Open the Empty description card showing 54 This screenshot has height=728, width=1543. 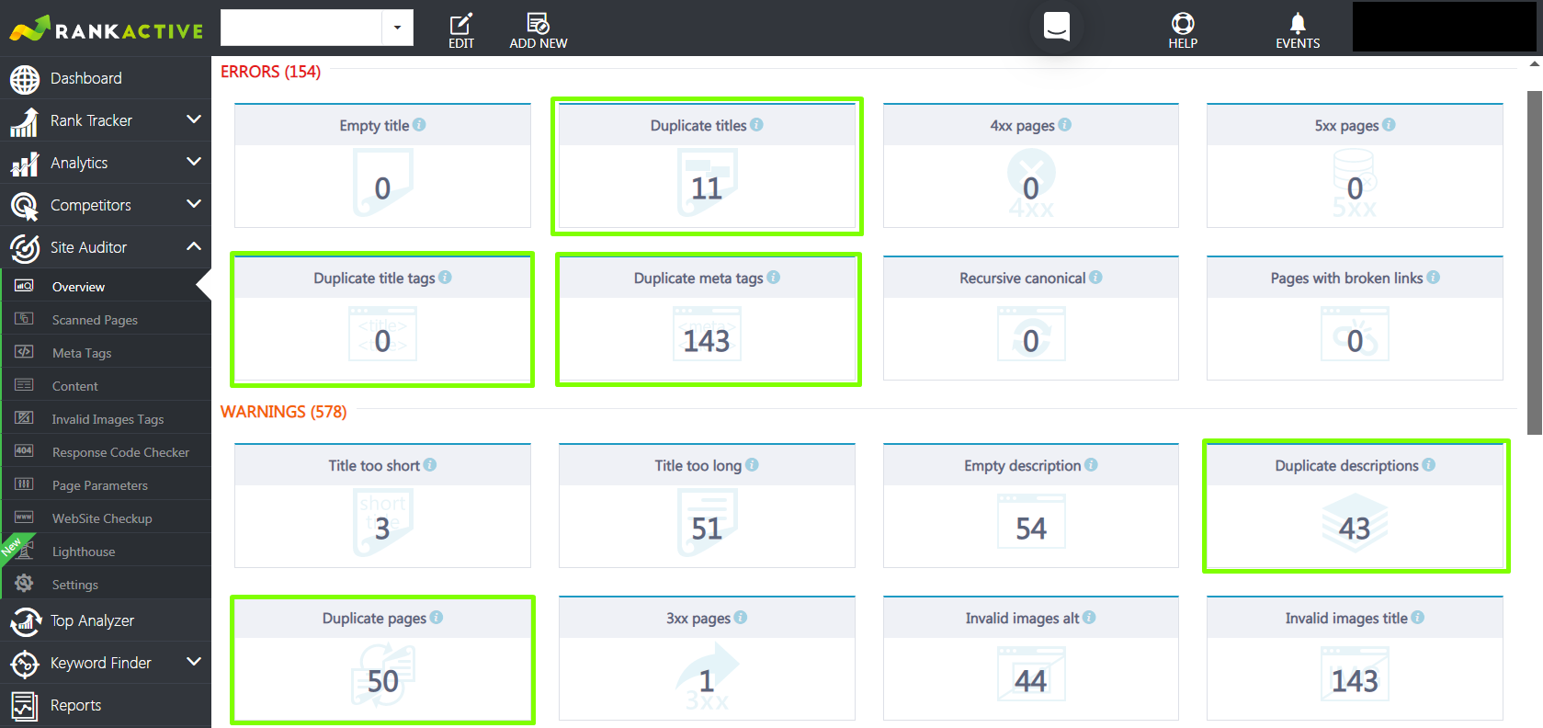click(1031, 506)
